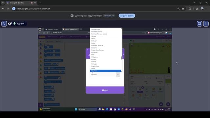Select the highlighted sprite thumbnail
Viewport: 210px width, 118px height.
tap(140, 89)
